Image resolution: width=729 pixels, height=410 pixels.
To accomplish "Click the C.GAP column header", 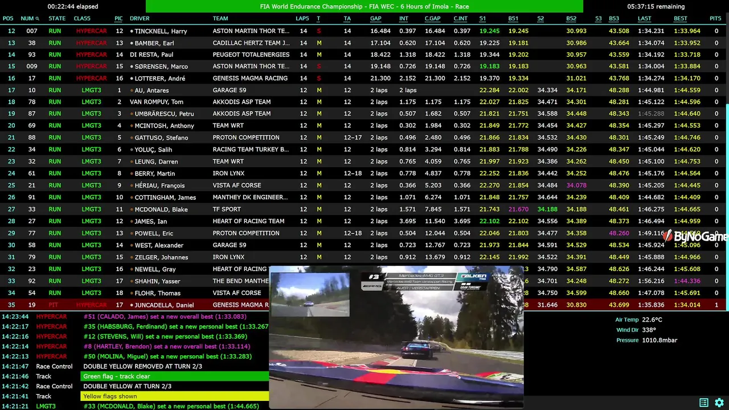I will 433,18.
